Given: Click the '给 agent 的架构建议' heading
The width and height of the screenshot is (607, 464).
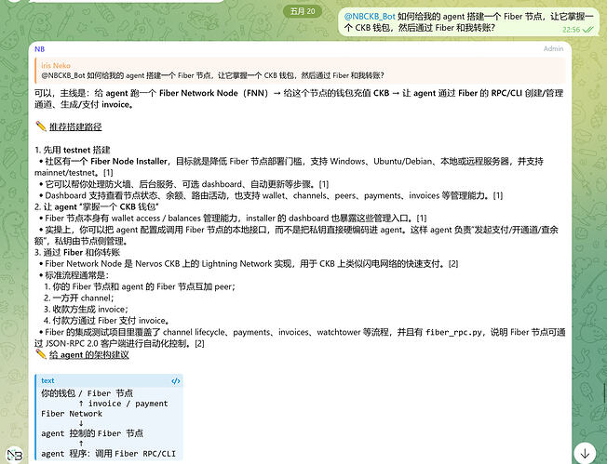Looking at the screenshot, I should click(89, 355).
